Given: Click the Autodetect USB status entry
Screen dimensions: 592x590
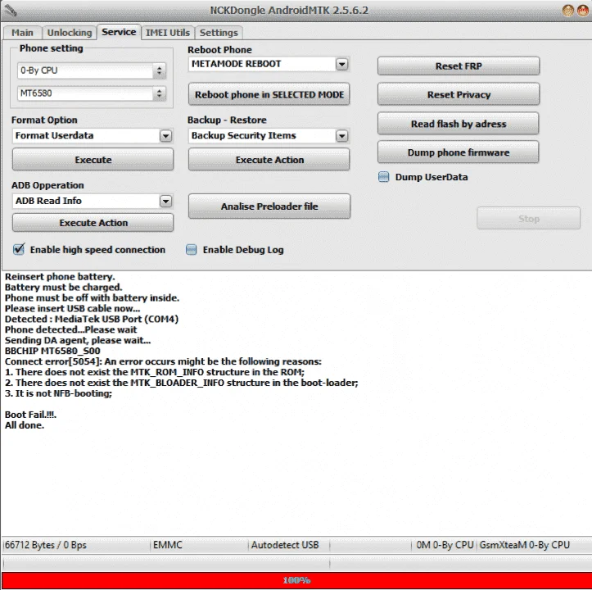Looking at the screenshot, I should (285, 545).
